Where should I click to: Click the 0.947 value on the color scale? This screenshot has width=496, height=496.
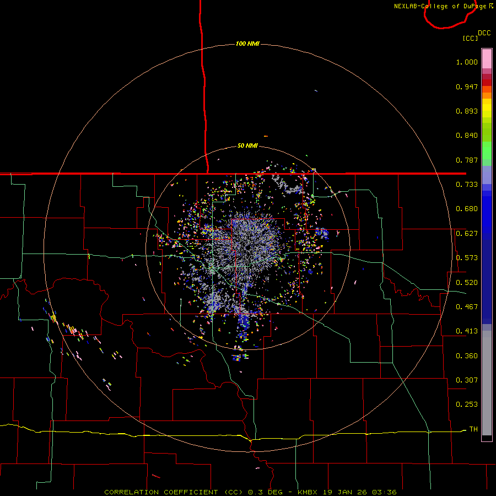click(x=467, y=87)
